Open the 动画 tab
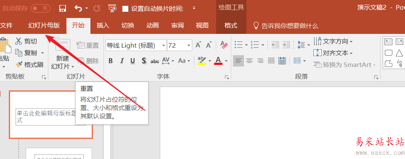Viewport: 405px width, 159px height. (153, 26)
